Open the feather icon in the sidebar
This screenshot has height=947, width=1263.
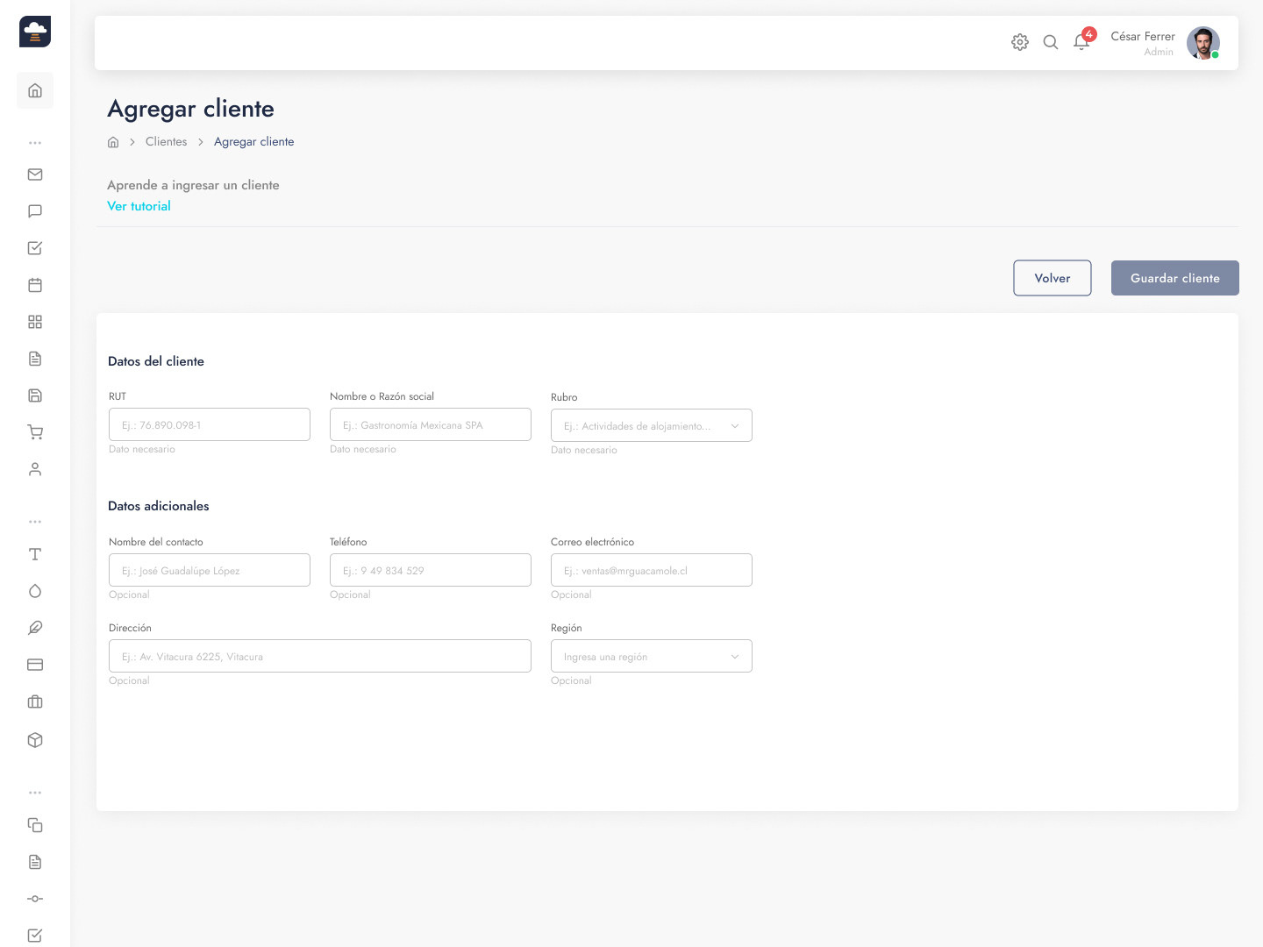point(35,628)
